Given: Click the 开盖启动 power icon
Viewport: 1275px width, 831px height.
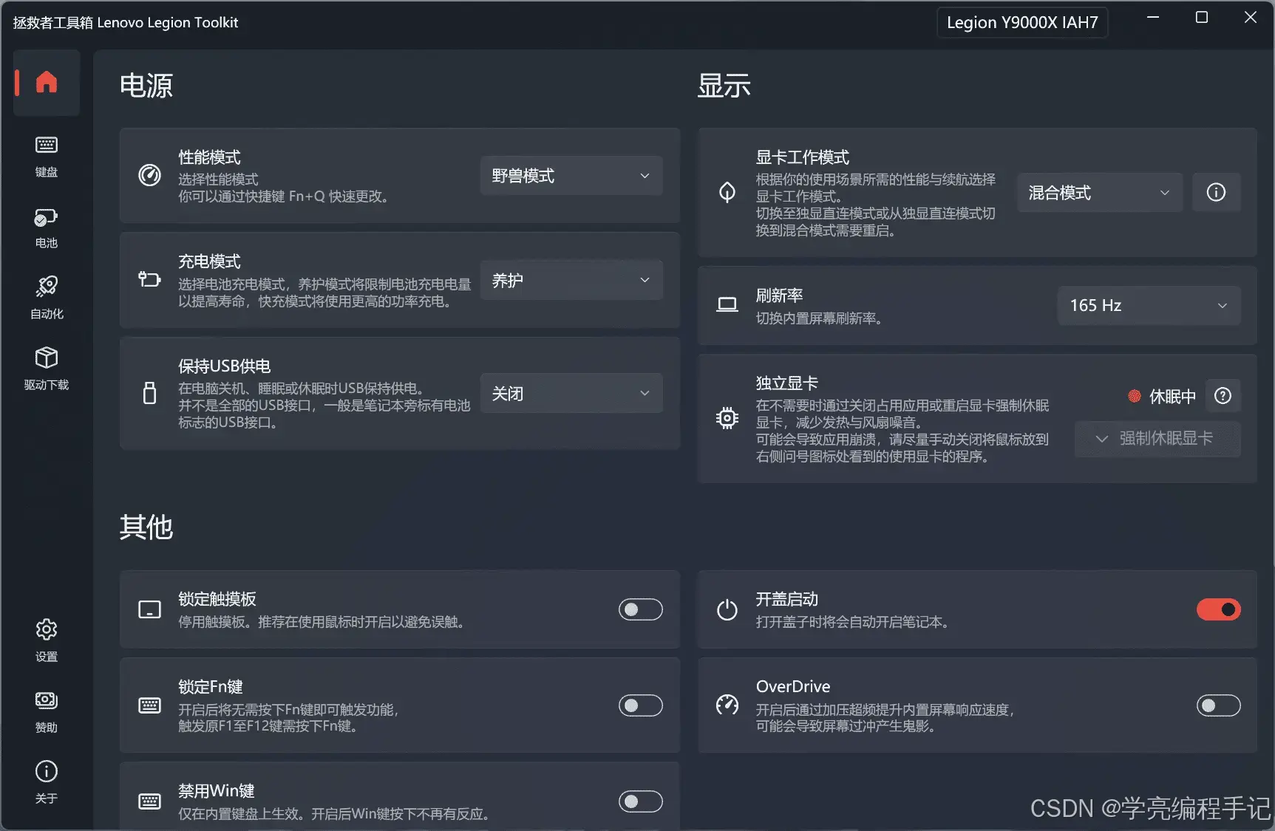Looking at the screenshot, I should coord(727,609).
